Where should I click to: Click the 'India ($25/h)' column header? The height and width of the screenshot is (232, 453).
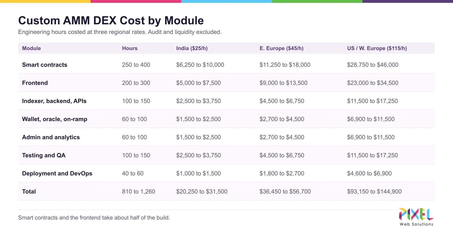(x=192, y=48)
